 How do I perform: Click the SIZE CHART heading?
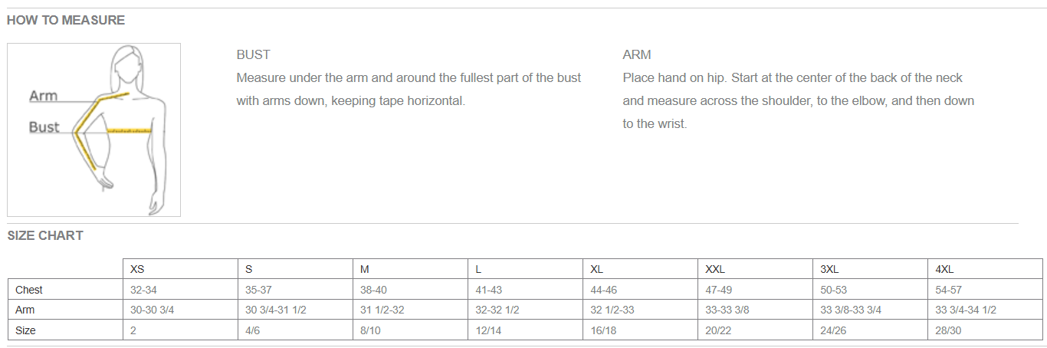(x=45, y=236)
